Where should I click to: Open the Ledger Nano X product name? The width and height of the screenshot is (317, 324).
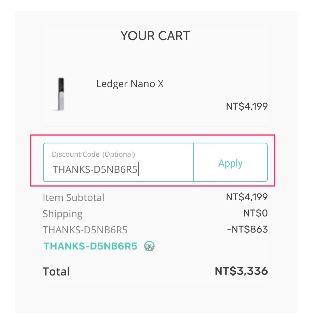click(130, 84)
